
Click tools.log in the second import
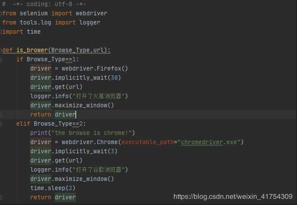click(35, 22)
